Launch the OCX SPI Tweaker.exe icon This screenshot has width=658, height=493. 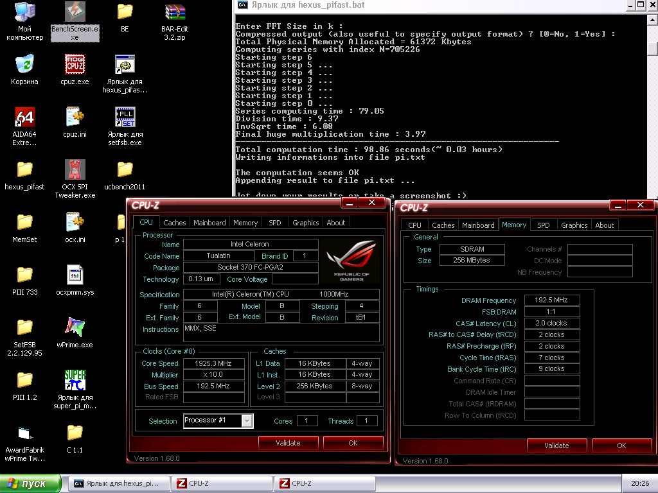coord(75,179)
